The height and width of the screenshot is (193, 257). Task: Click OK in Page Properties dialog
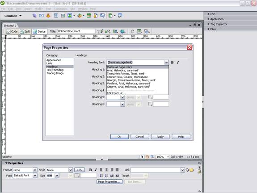(119, 137)
